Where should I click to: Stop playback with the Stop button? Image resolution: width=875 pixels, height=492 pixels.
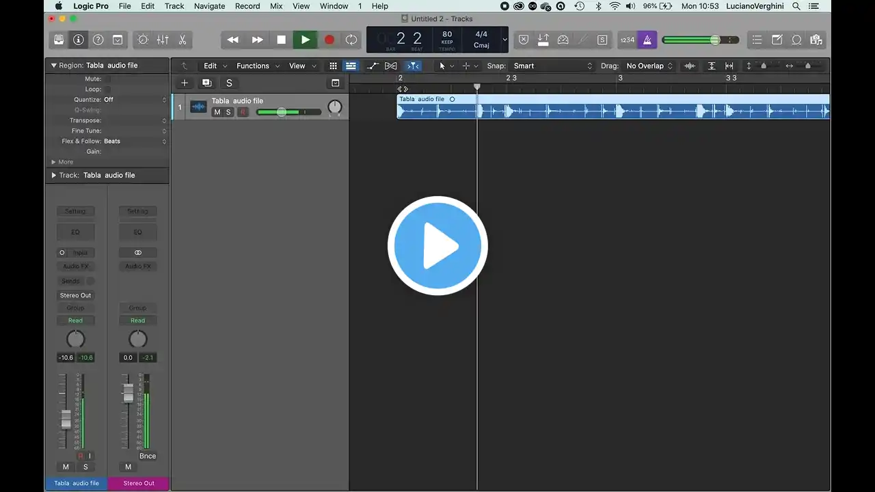pyautogui.click(x=281, y=40)
